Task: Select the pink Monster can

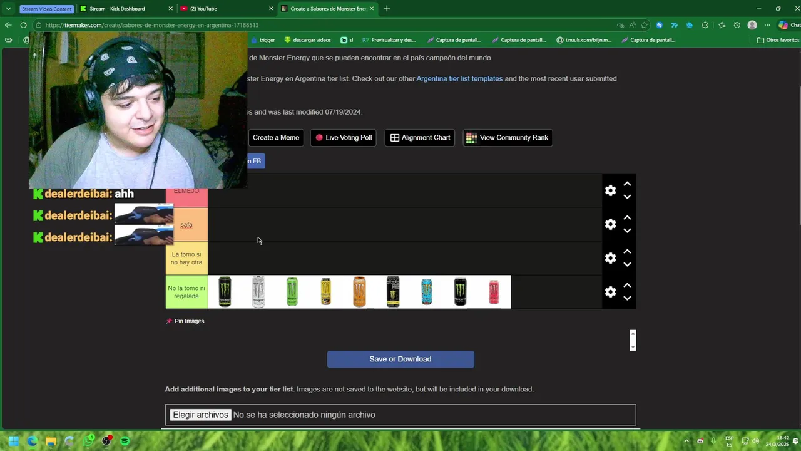Action: pos(494,292)
